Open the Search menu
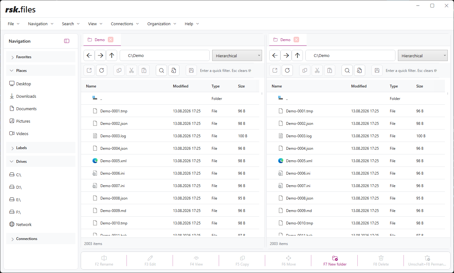 point(71,24)
